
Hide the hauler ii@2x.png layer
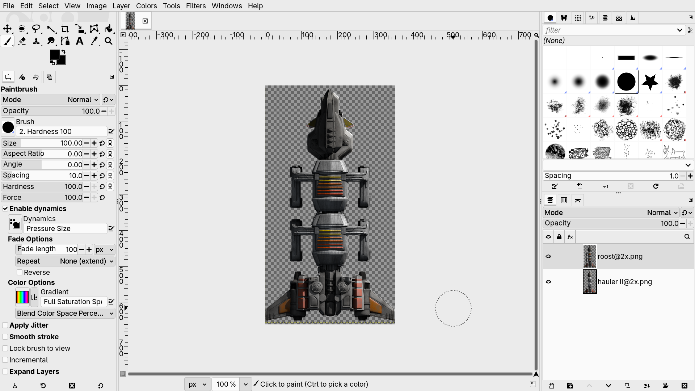pyautogui.click(x=548, y=282)
